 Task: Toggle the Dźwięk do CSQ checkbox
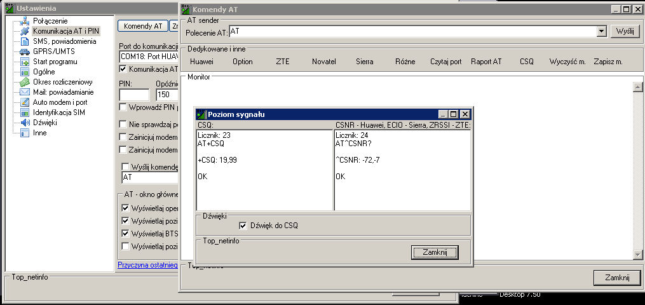243,226
